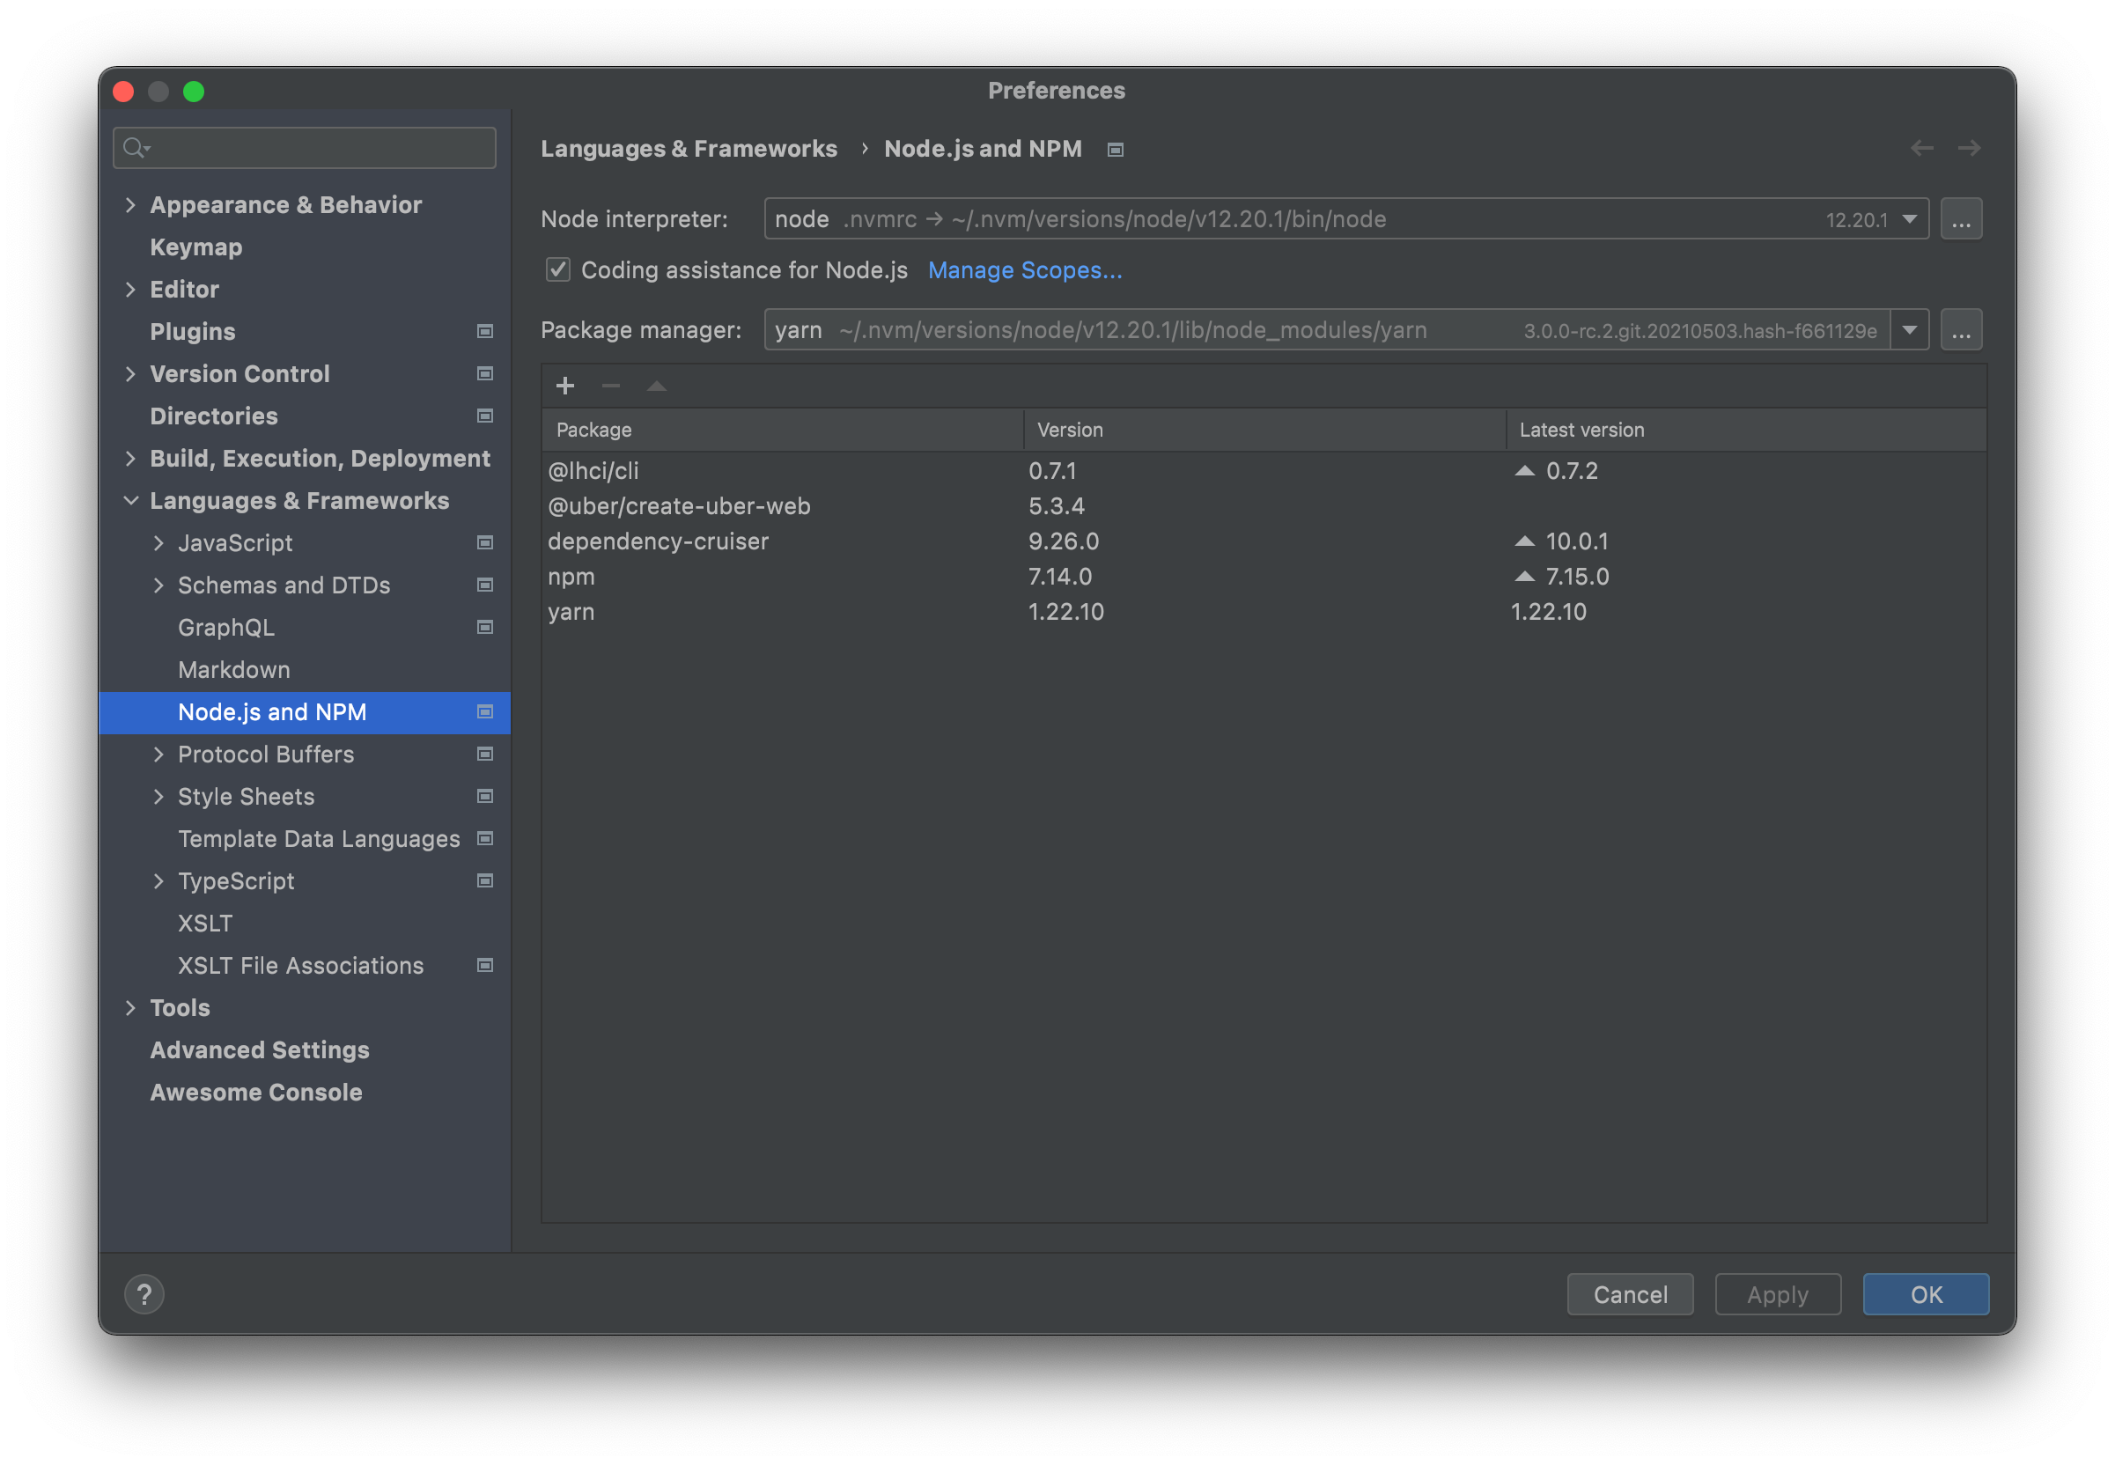Open the Node interpreter browse (...) button
Viewport: 2115px width, 1465px height.
(x=1962, y=218)
